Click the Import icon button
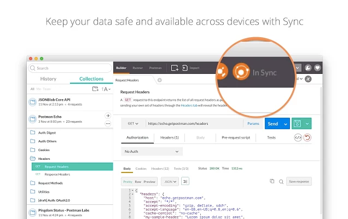The width and height of the screenshot is (348, 219). pyautogui.click(x=185, y=68)
